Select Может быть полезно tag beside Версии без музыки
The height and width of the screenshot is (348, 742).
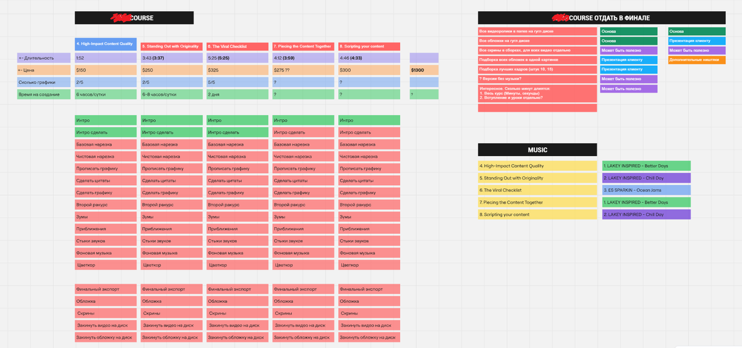[x=629, y=79]
